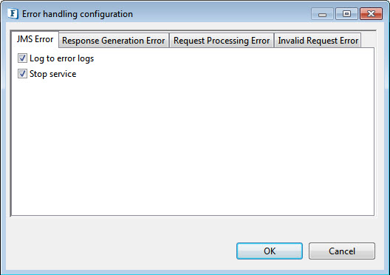This screenshot has height=275, width=390.
Task: Click gray area directly above Cancel button
Action: point(342,230)
